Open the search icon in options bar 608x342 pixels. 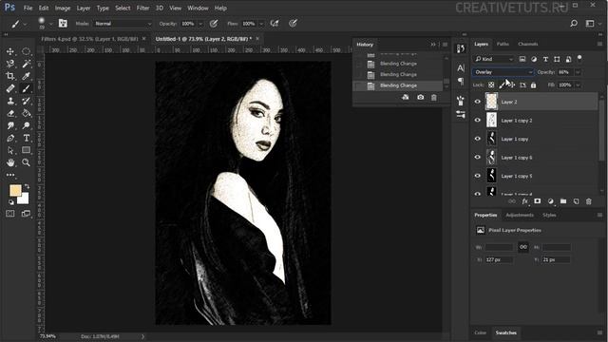coord(574,24)
